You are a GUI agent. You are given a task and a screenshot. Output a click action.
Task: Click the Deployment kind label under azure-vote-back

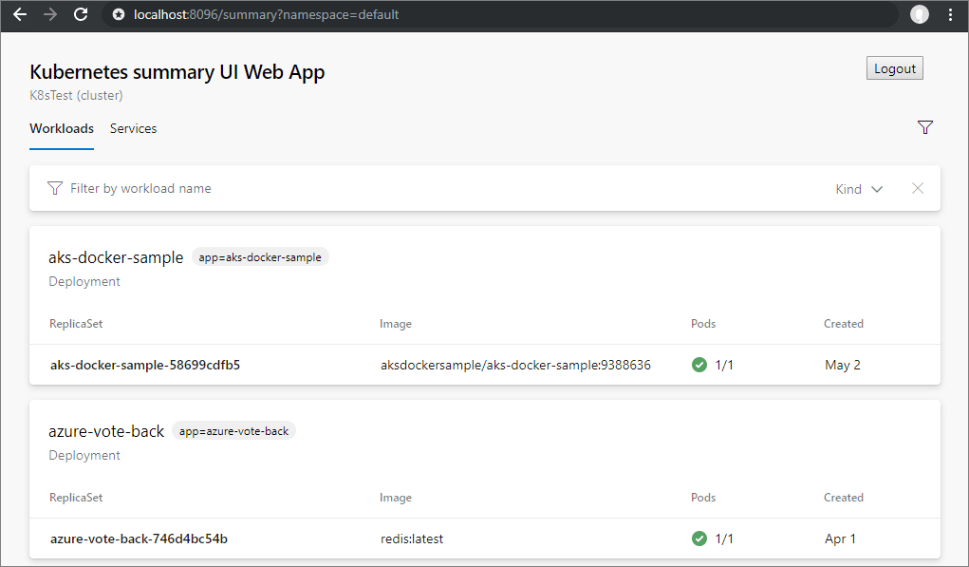coord(84,455)
